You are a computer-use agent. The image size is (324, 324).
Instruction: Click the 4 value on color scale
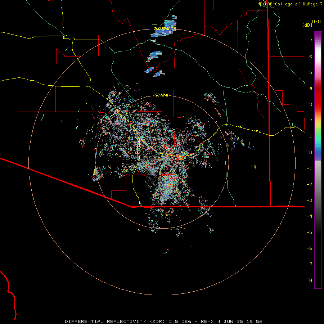311,89
